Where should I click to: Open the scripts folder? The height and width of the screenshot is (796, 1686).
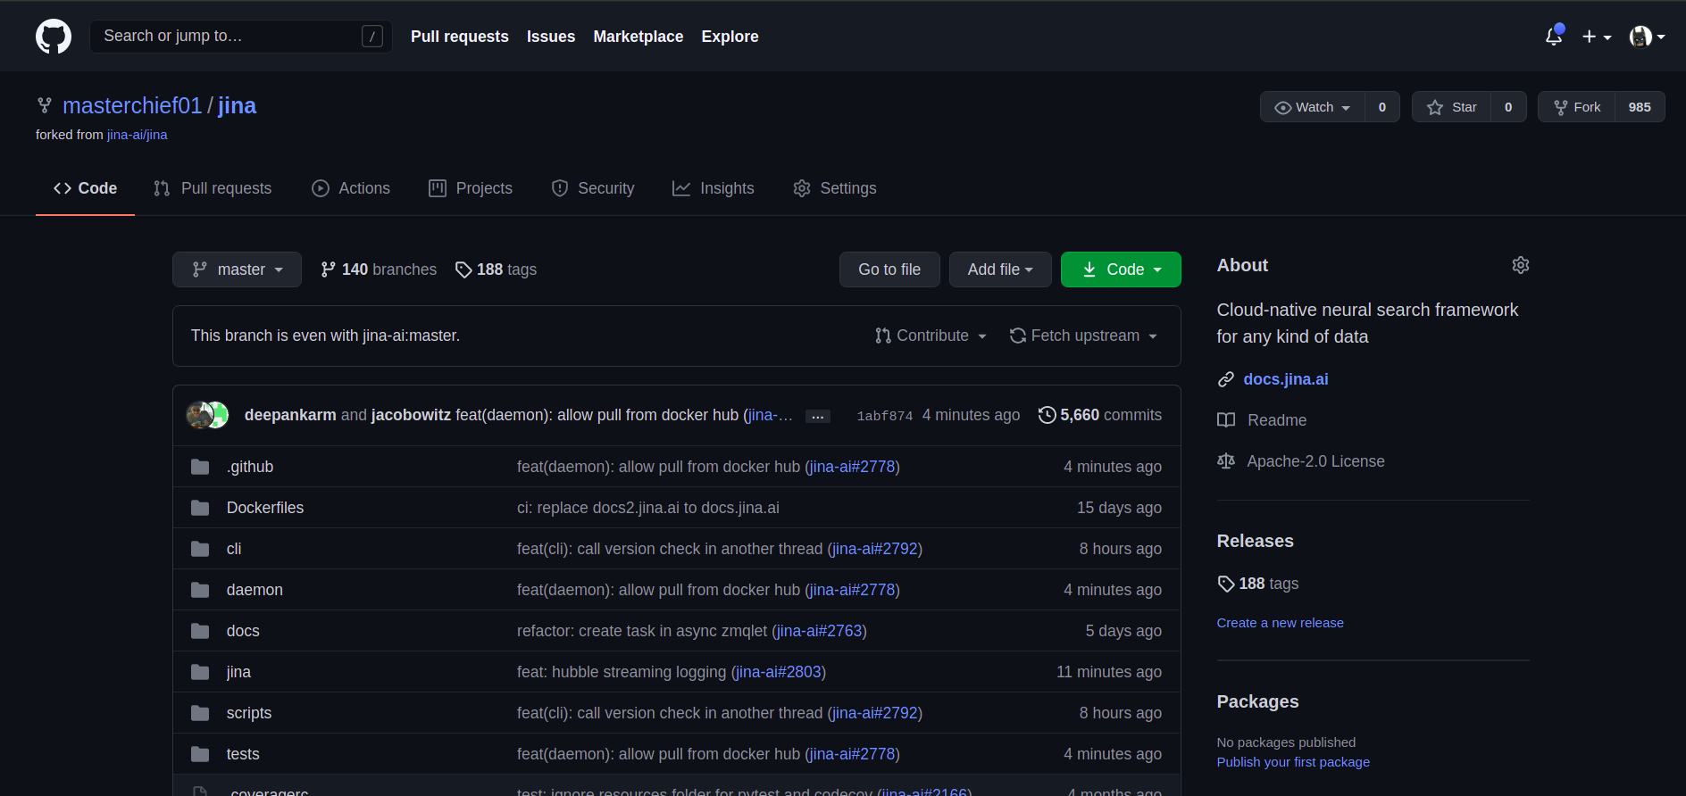click(249, 713)
